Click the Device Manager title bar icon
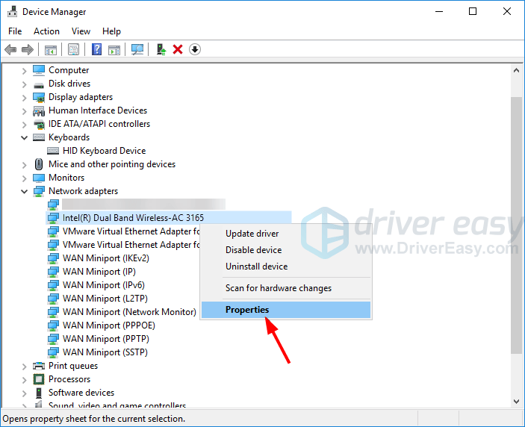Viewport: 525px width, 427px height. click(x=13, y=11)
